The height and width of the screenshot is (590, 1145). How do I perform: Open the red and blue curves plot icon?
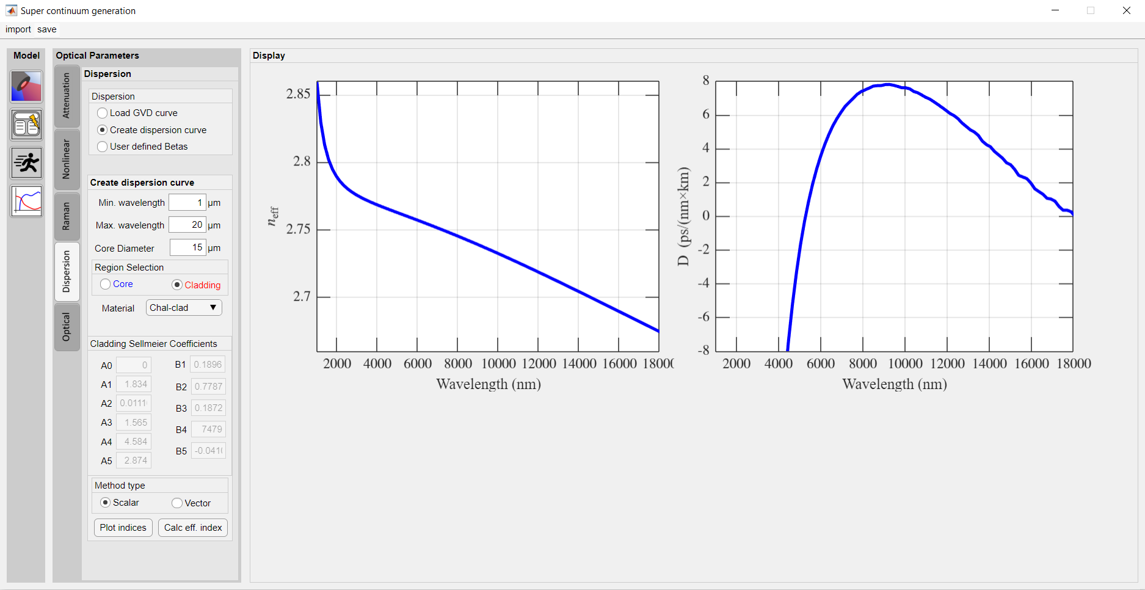click(x=26, y=201)
